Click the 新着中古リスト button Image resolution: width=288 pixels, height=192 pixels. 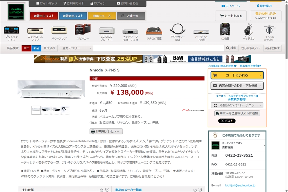point(44,16)
